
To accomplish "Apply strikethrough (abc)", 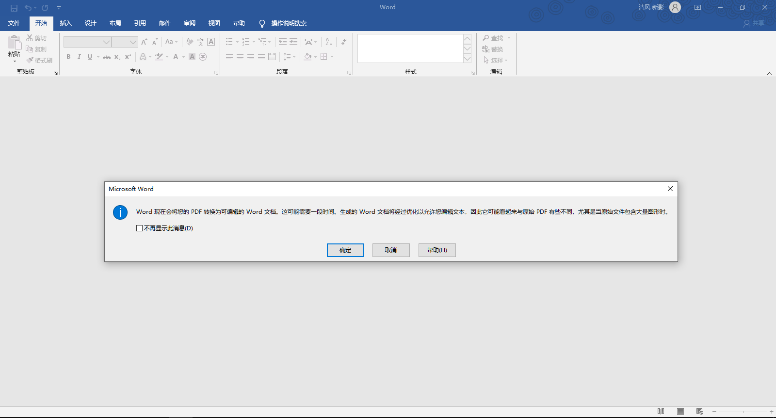I will click(x=107, y=57).
